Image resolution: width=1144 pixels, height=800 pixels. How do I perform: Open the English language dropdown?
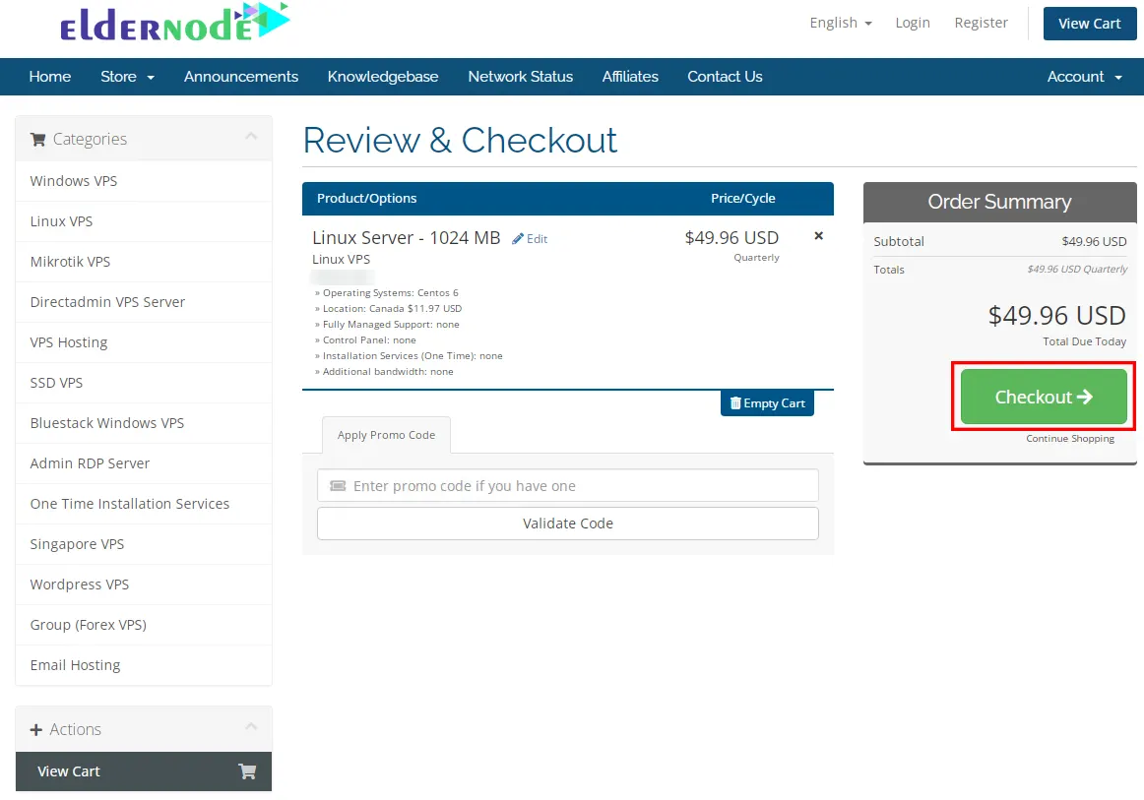click(839, 22)
